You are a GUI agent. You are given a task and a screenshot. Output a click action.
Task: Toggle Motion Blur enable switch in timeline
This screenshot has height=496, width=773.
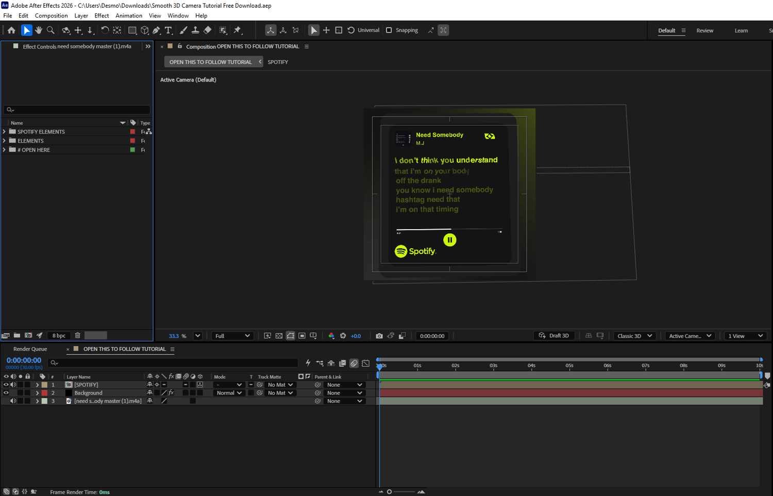[x=354, y=363]
